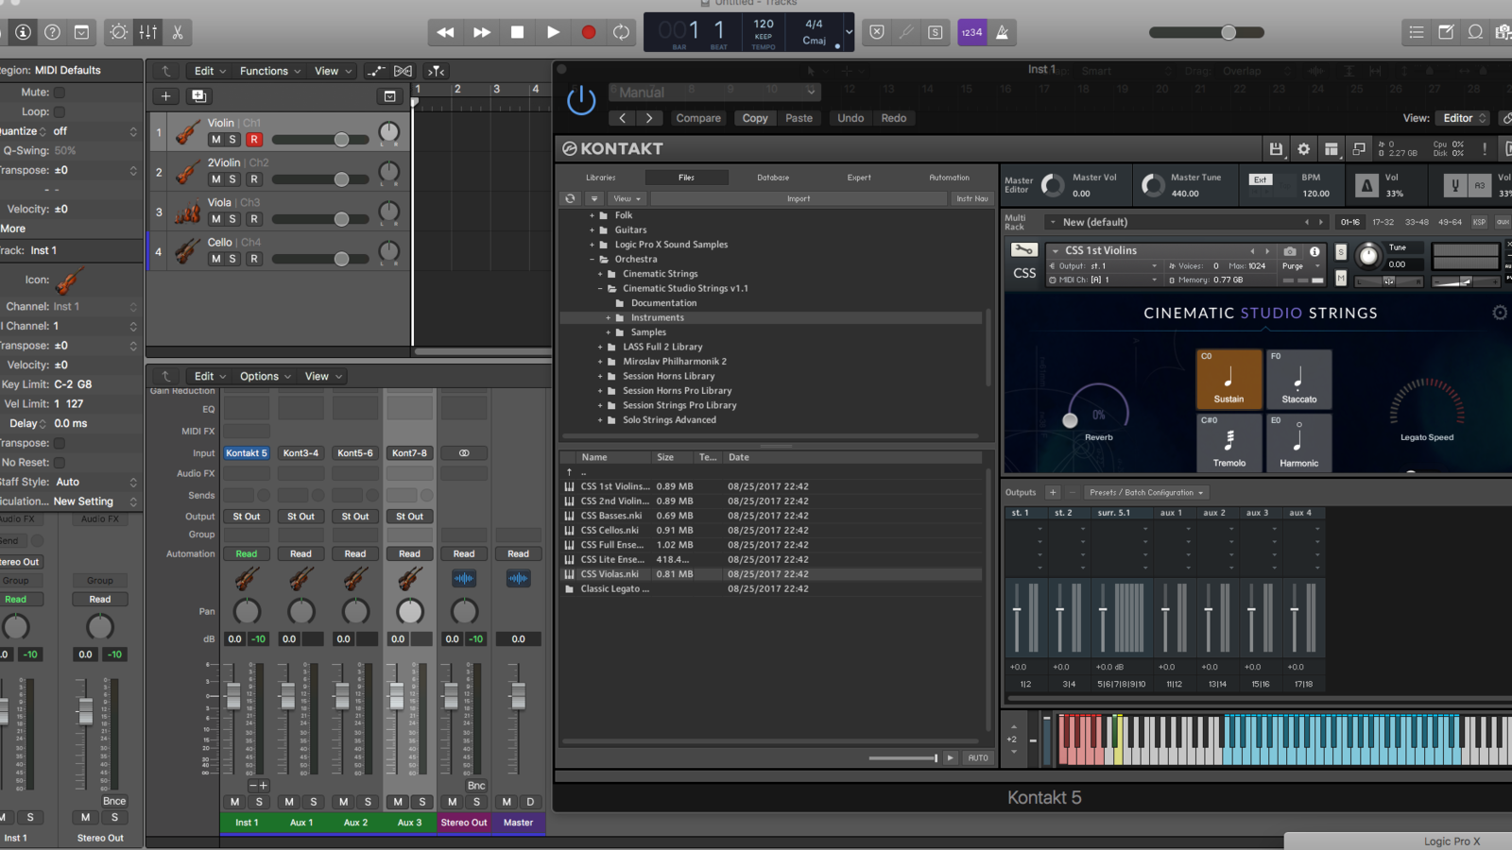Open Quick Help question mark icon

[x=53, y=32]
